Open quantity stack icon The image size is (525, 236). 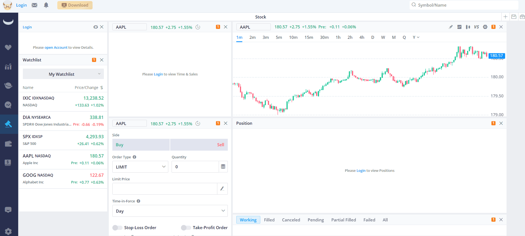[x=223, y=167]
